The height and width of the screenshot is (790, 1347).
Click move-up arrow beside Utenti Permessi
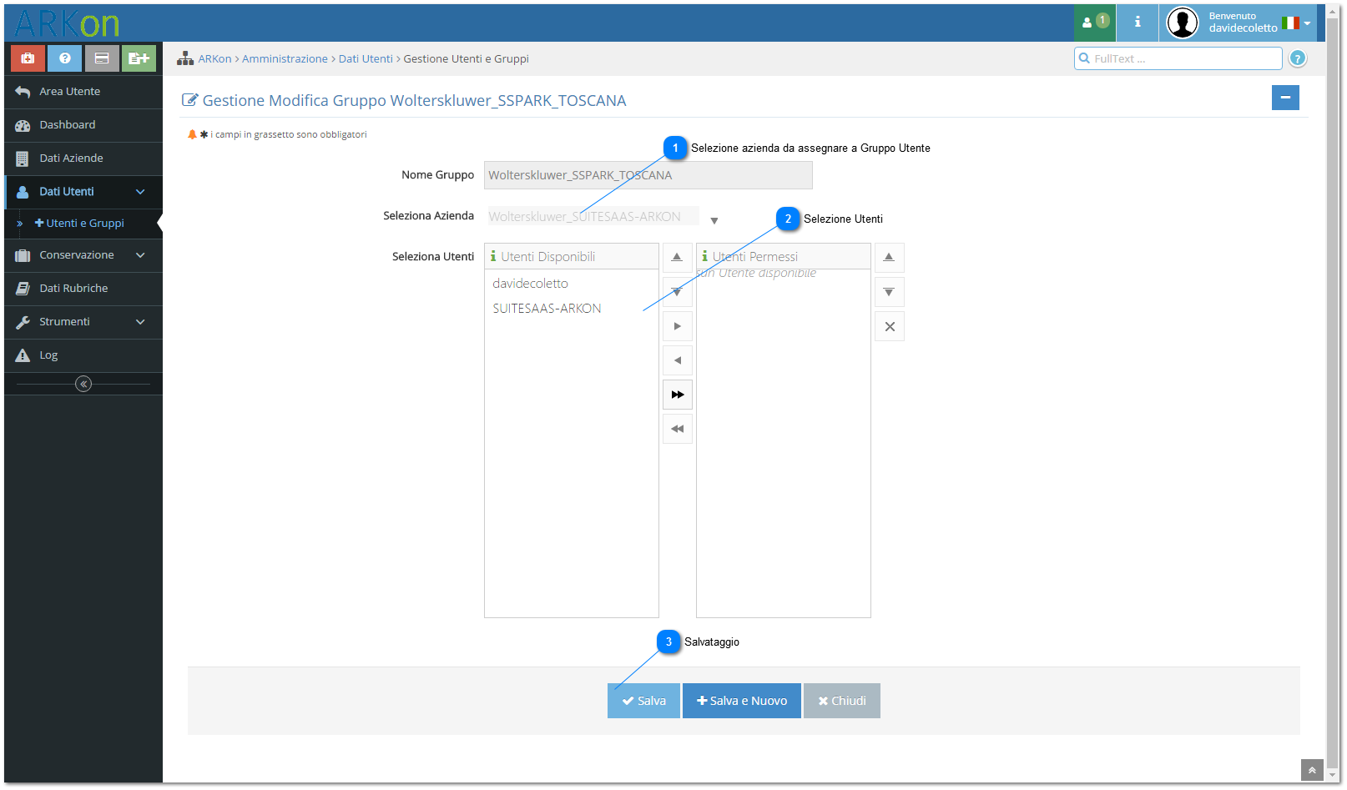pyautogui.click(x=889, y=258)
